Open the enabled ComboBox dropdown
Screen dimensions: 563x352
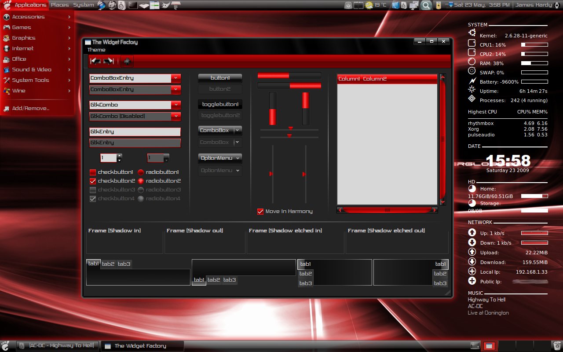[x=220, y=130]
